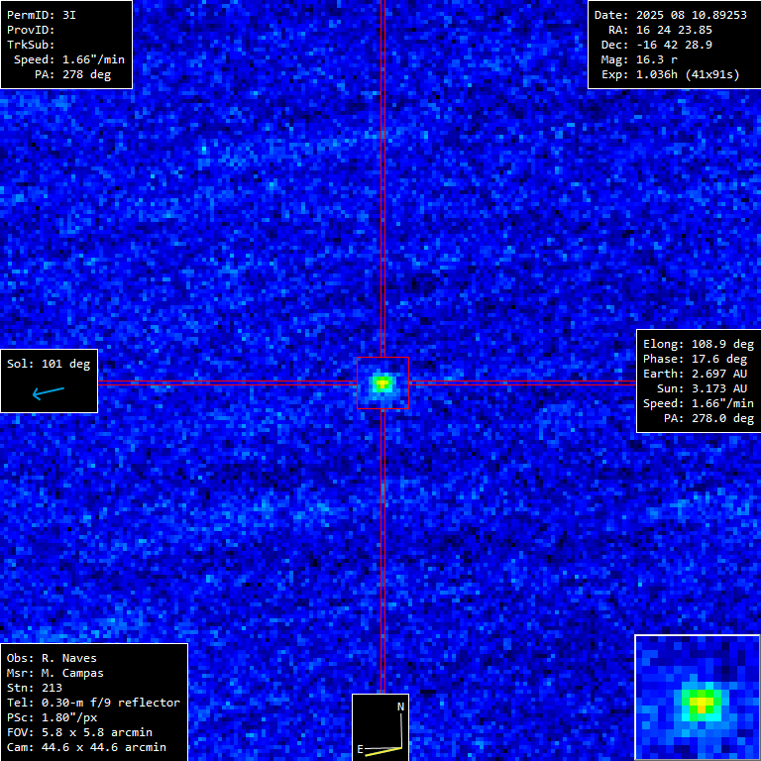Click 'Speed: 1.66"/min' in right panel

click(699, 403)
